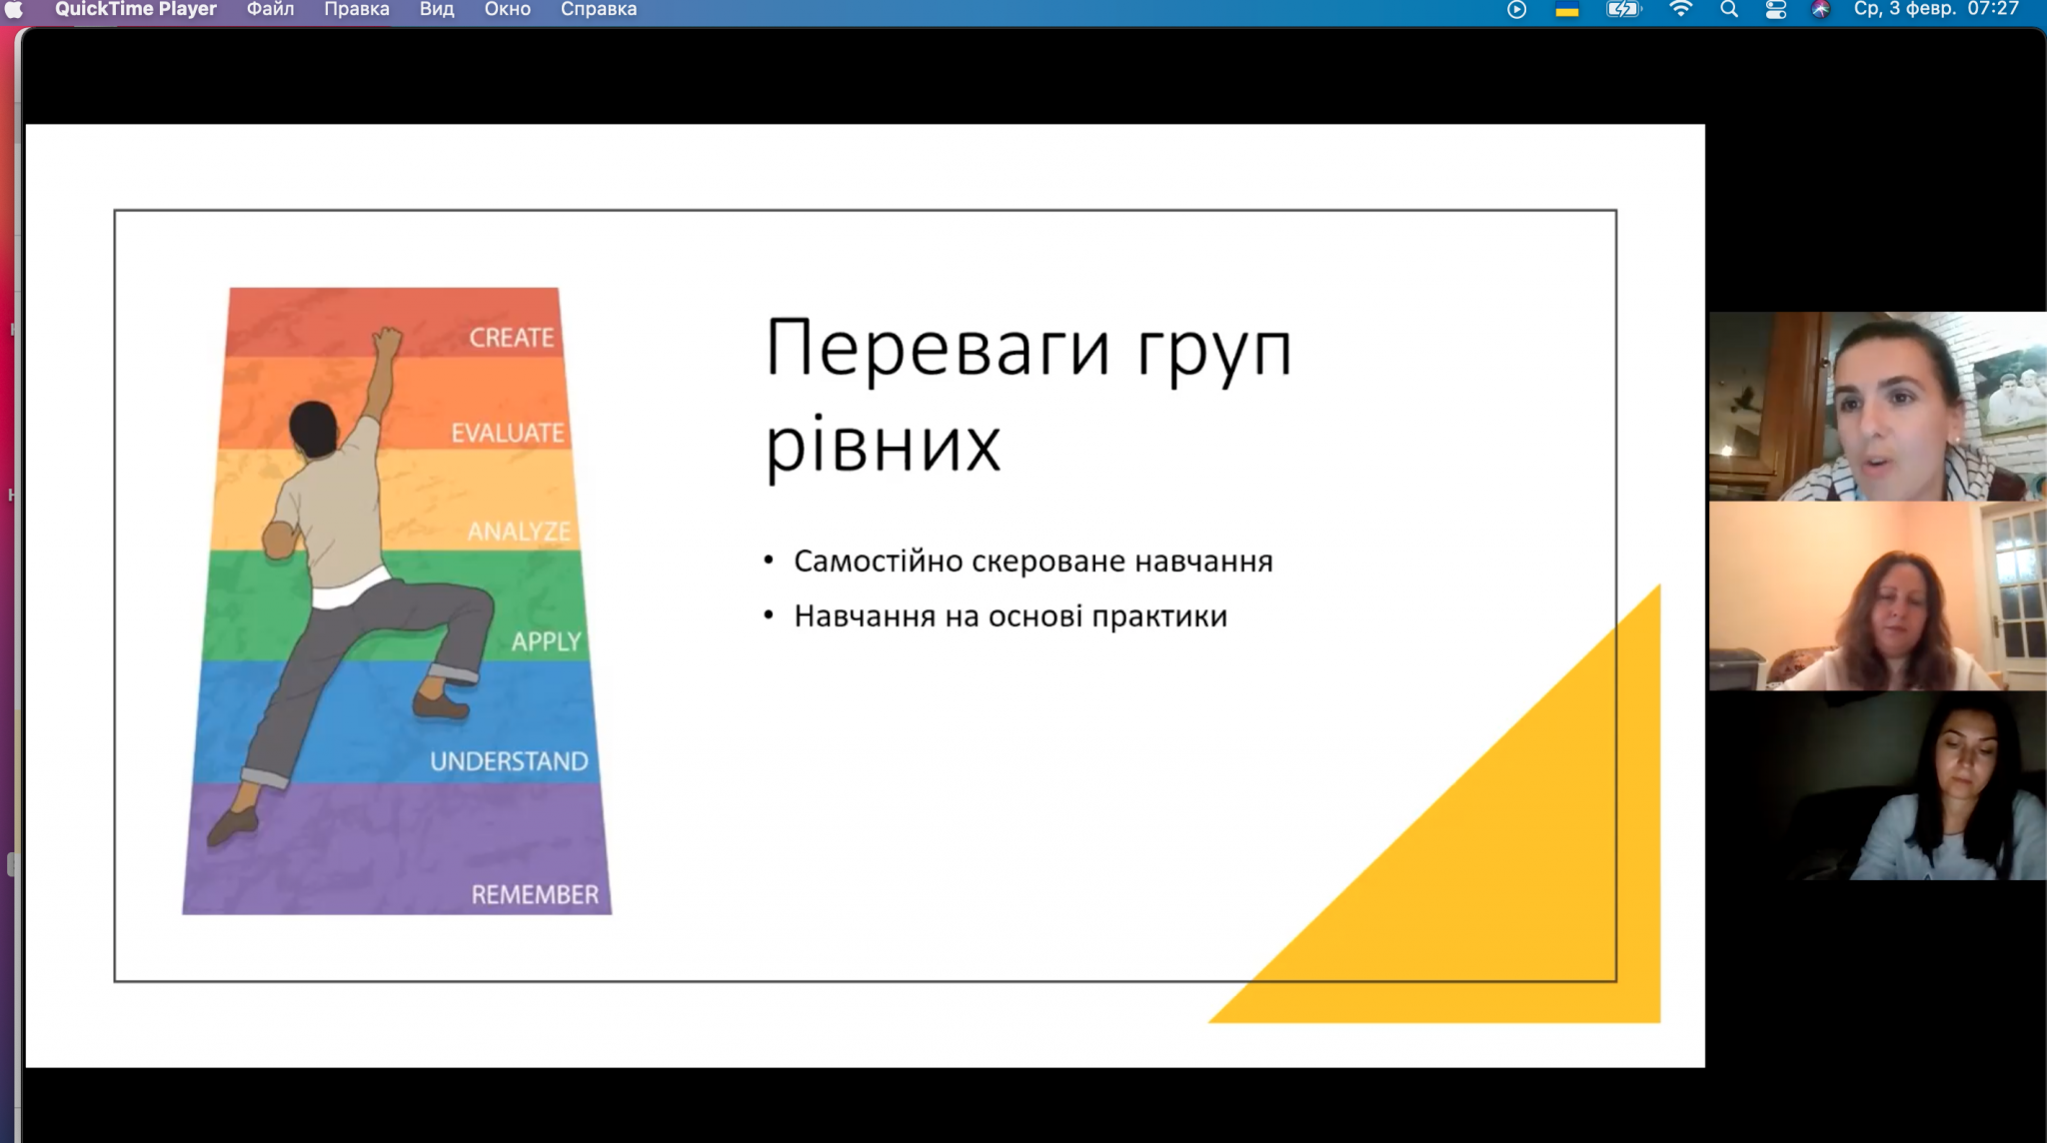Click the battery charging status icon
This screenshot has height=1143, width=2047.
coord(1623,10)
